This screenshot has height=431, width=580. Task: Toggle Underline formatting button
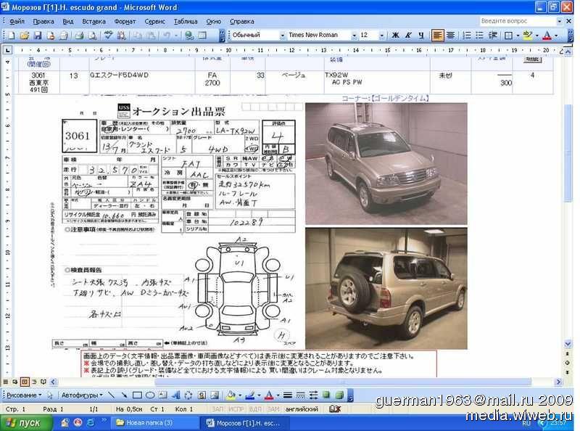point(420,35)
